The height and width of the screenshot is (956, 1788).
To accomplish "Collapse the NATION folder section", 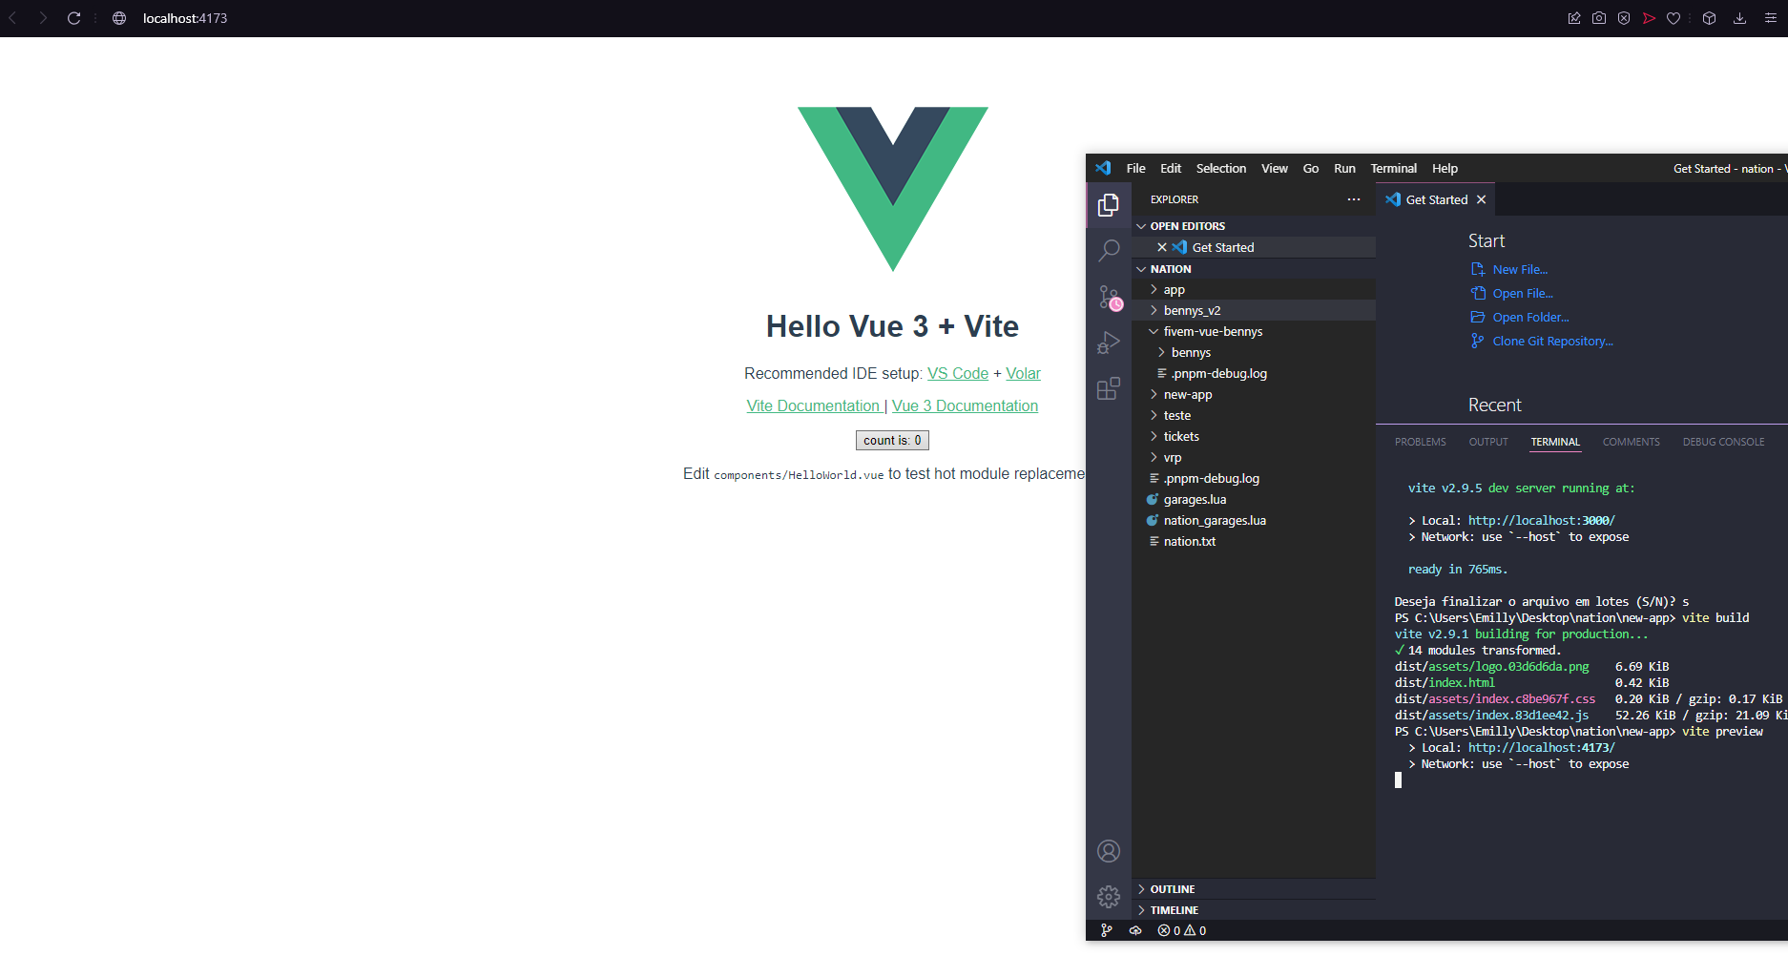I will (1254, 269).
